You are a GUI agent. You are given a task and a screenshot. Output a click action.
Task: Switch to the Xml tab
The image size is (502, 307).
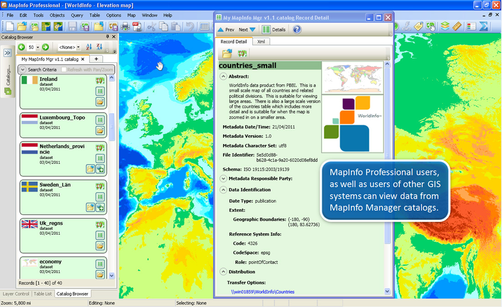pos(261,42)
